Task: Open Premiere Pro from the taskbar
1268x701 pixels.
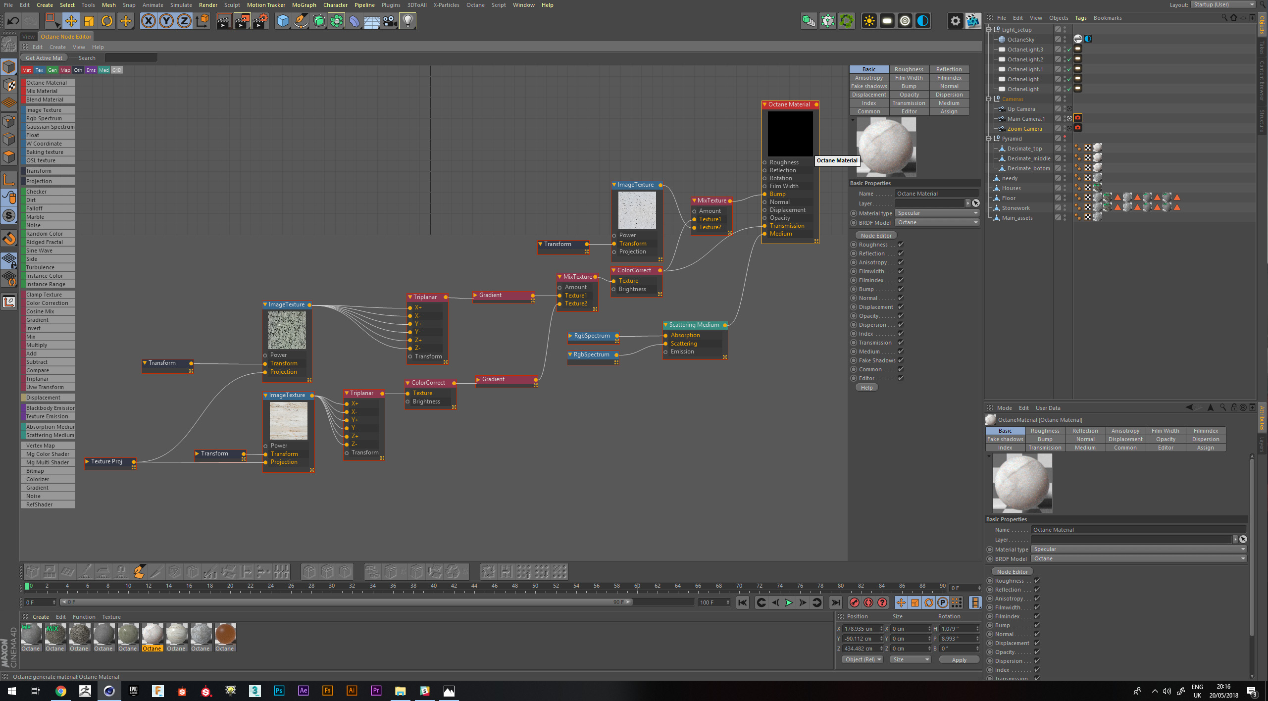Action: (x=376, y=691)
